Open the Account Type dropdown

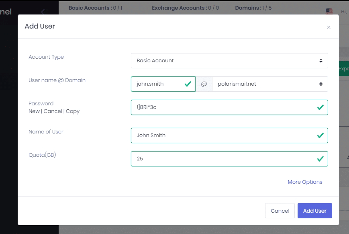pos(229,61)
